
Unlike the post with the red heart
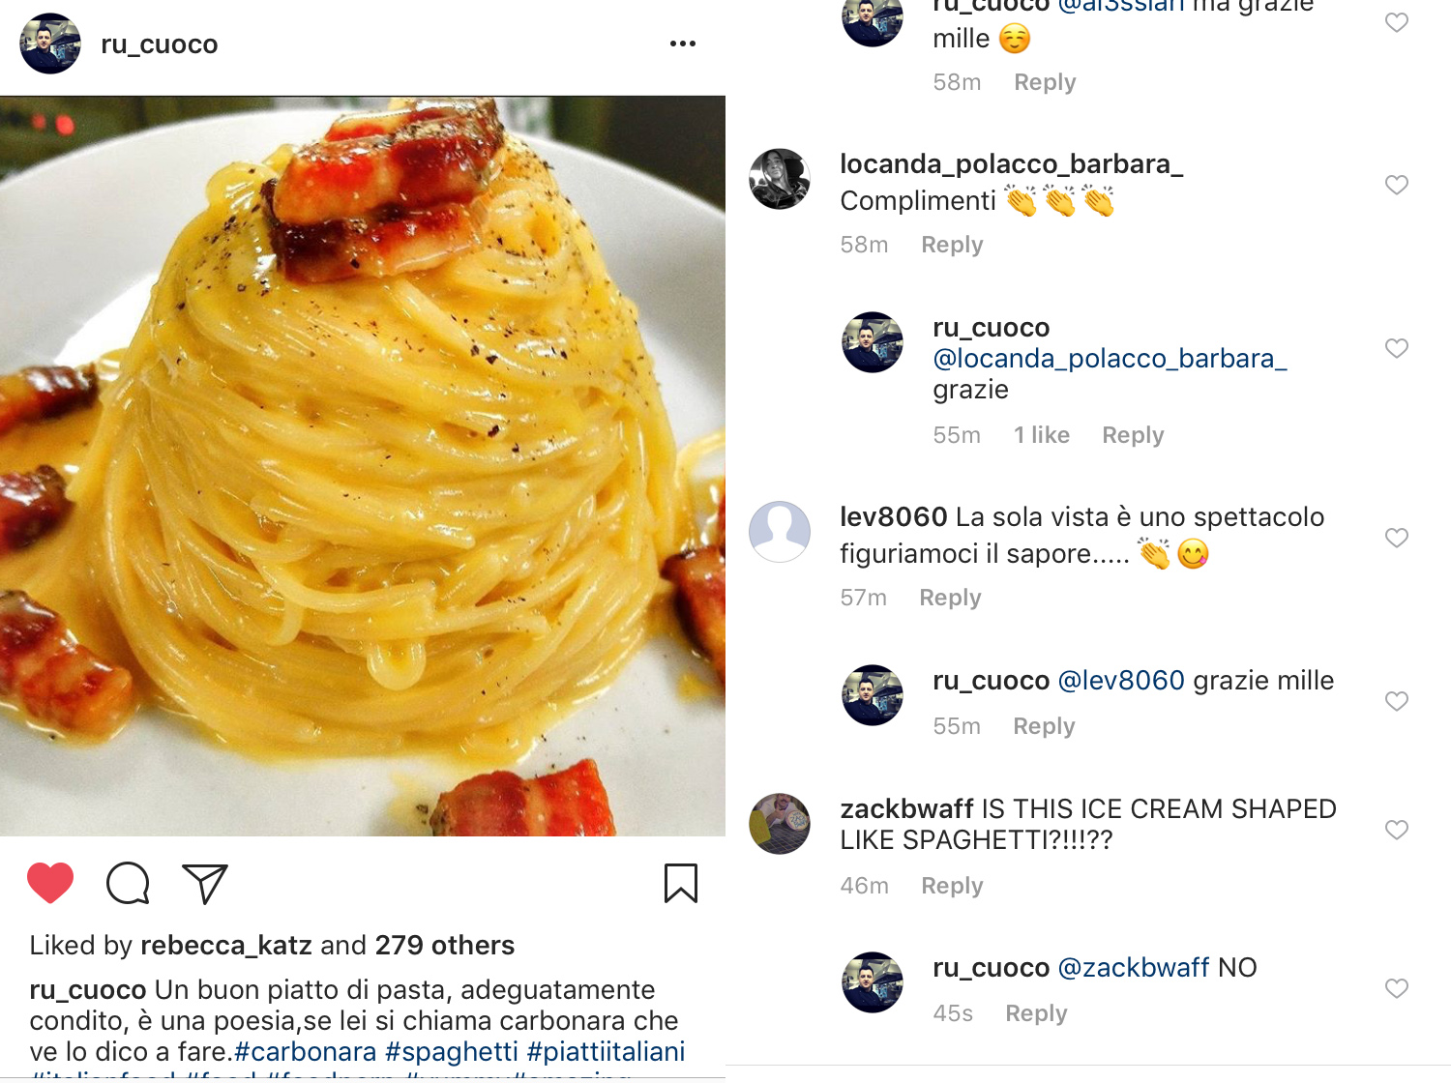pyautogui.click(x=50, y=882)
